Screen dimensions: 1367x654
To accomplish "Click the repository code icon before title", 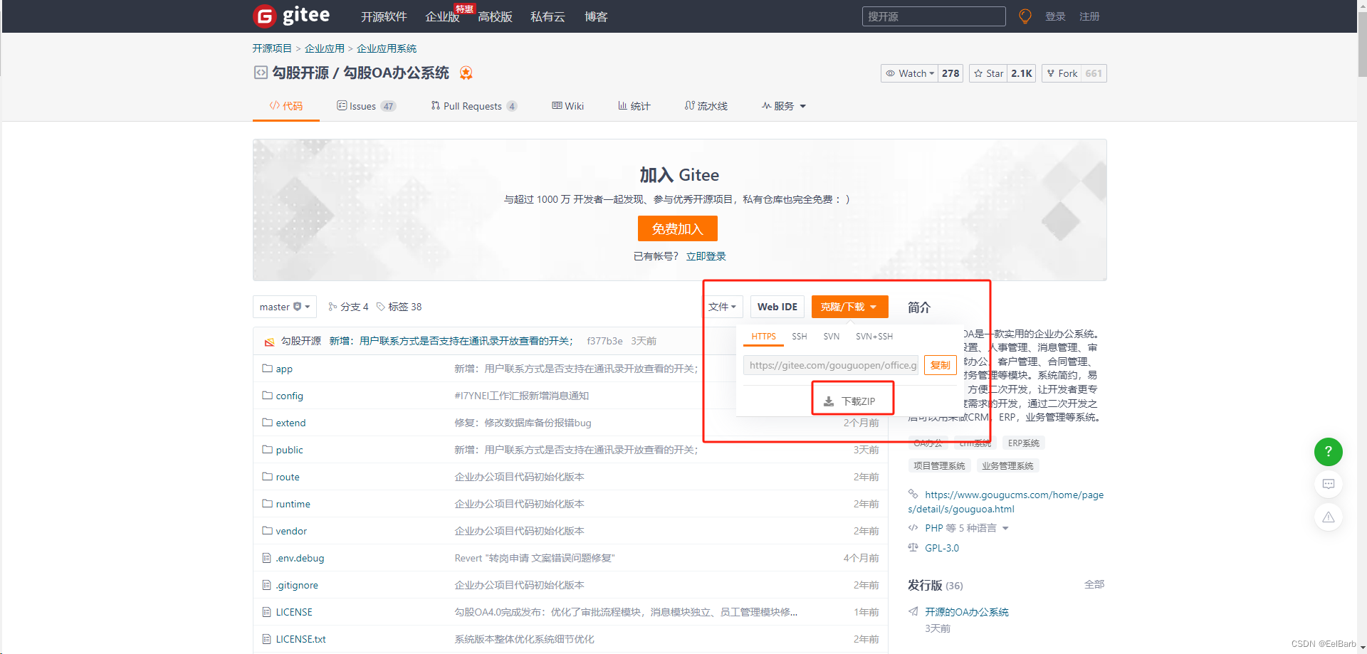I will pos(261,73).
